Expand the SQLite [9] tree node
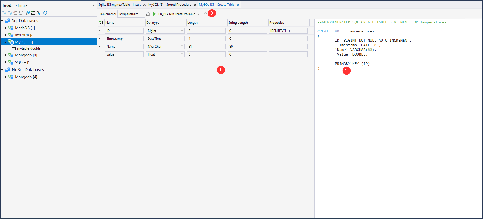The height and width of the screenshot is (219, 483). tap(6, 62)
